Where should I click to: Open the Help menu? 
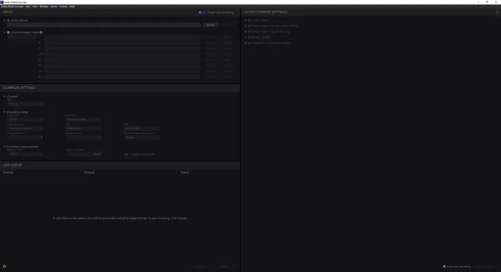click(x=72, y=6)
